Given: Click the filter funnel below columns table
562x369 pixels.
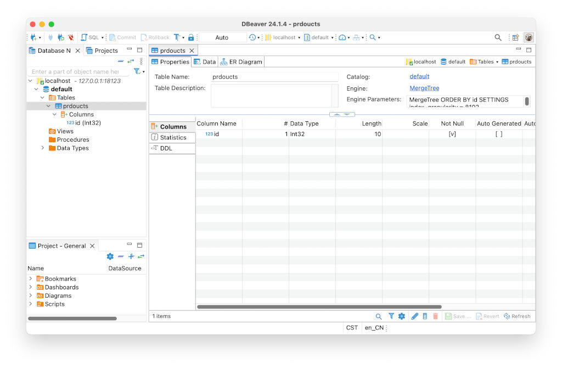Looking at the screenshot, I should [391, 316].
